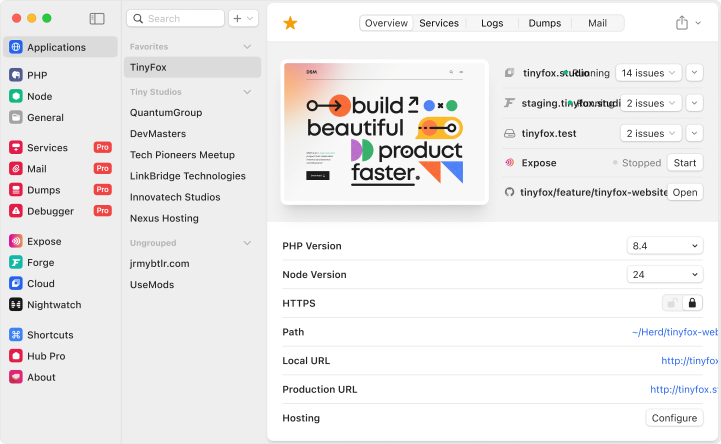This screenshot has width=721, height=444.
Task: Select the Nightwatch icon in sidebar
Action: point(16,304)
